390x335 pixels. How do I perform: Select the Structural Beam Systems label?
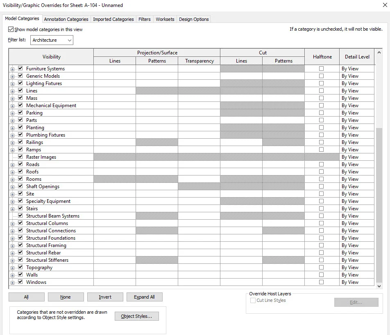coord(53,216)
